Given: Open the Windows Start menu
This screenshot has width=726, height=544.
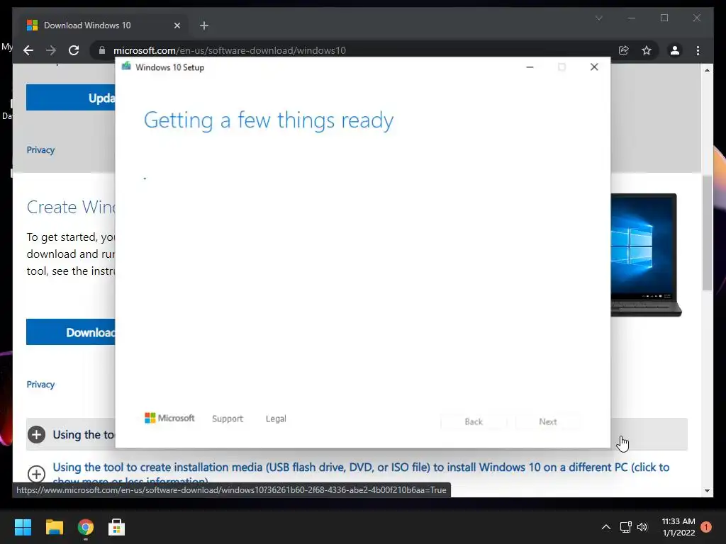Looking at the screenshot, I should 23,527.
